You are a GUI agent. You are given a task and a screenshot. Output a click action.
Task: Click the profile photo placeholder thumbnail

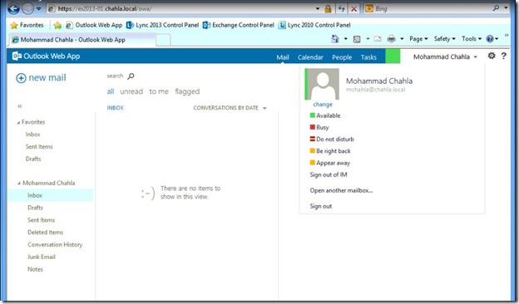click(322, 84)
